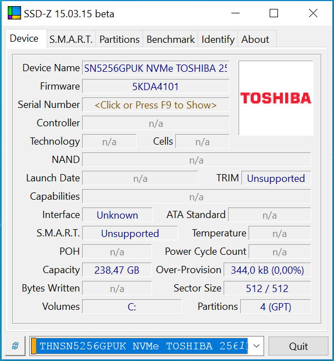The height and width of the screenshot is (361, 334).
Task: Open the Identify tab
Action: click(218, 39)
